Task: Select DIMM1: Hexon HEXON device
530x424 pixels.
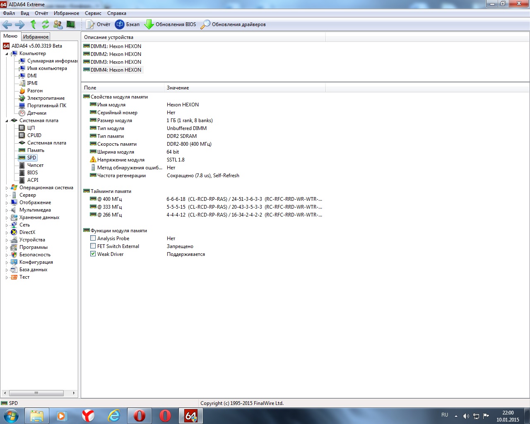Action: (112, 46)
